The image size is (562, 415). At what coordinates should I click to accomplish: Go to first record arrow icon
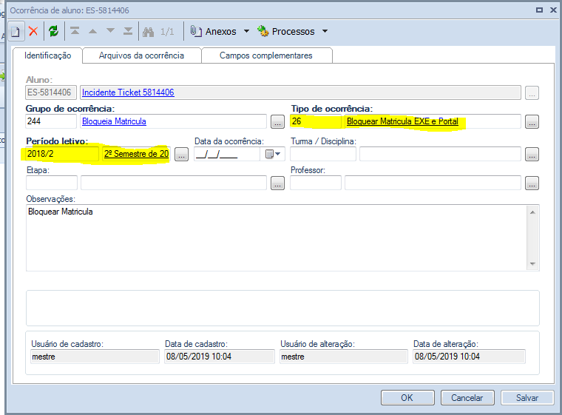click(x=75, y=31)
